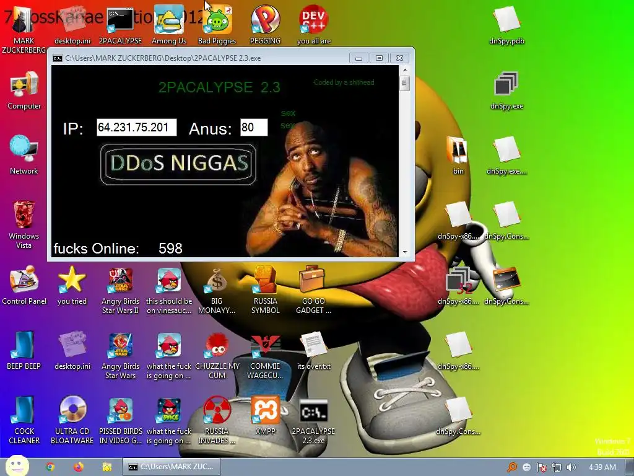The height and width of the screenshot is (476, 634).
Task: Select the BEEP BEEP icon
Action: [24, 345]
